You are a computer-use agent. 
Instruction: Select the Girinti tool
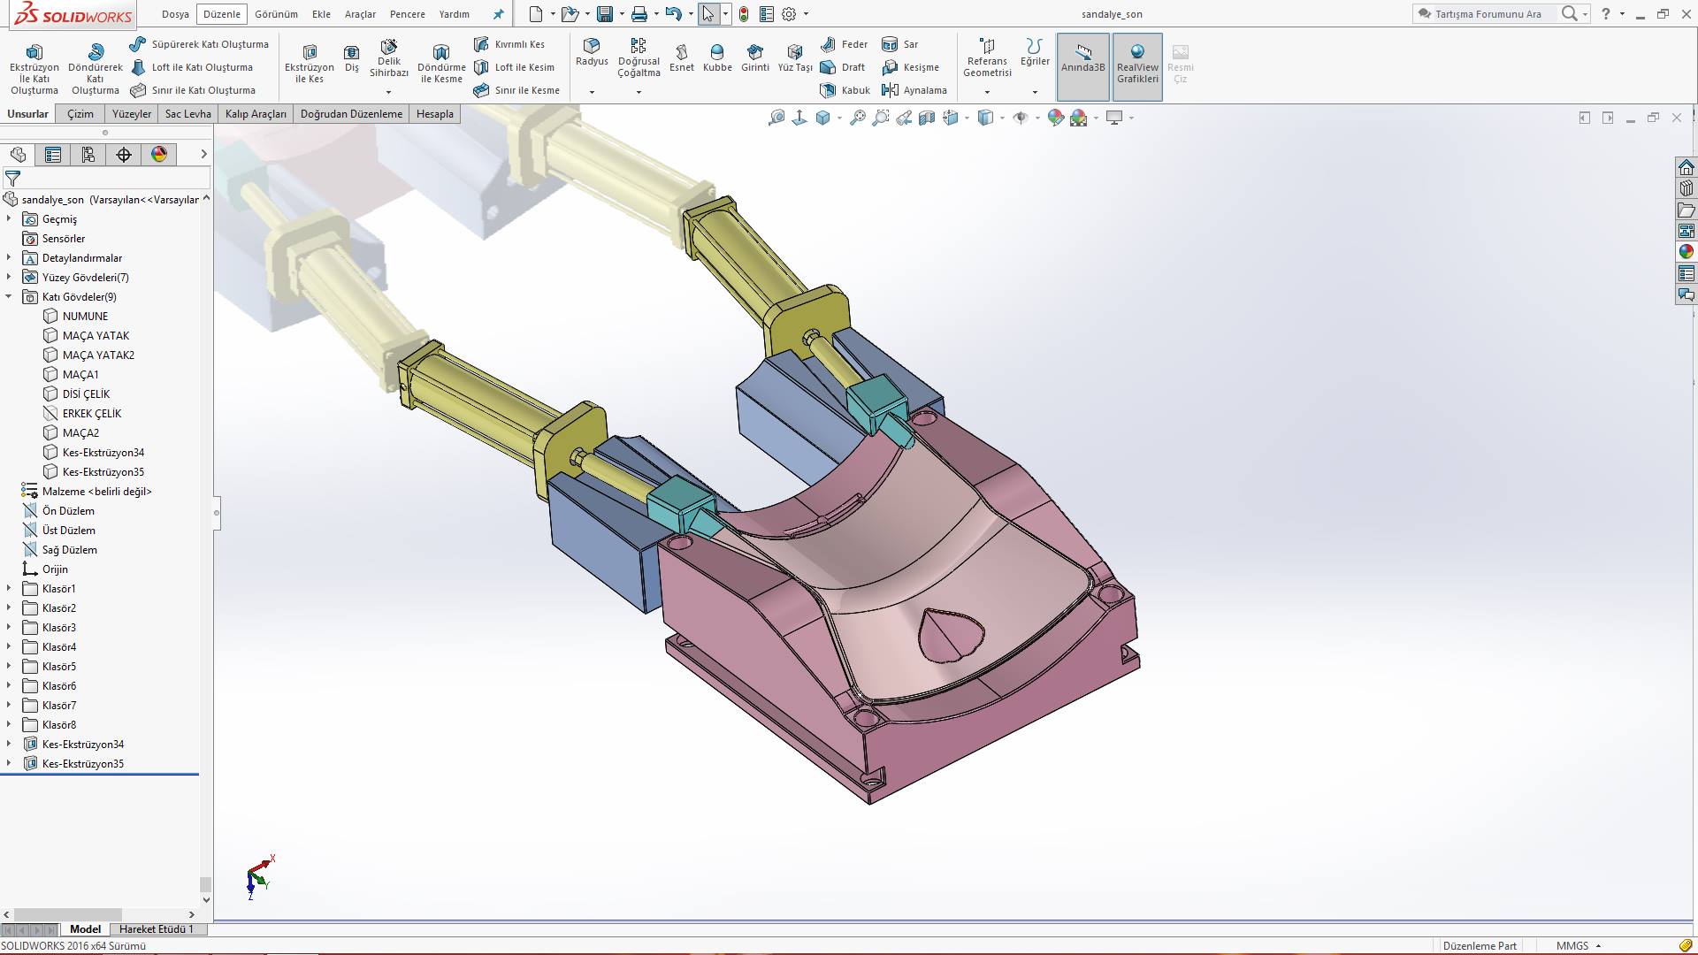point(755,58)
